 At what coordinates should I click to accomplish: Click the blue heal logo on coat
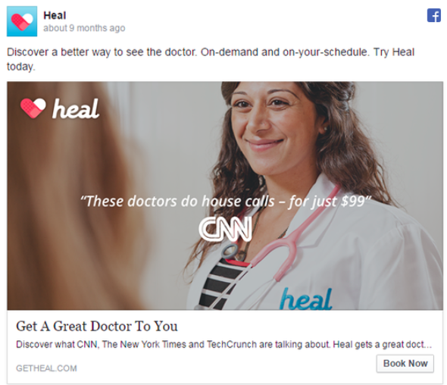pos(305,299)
